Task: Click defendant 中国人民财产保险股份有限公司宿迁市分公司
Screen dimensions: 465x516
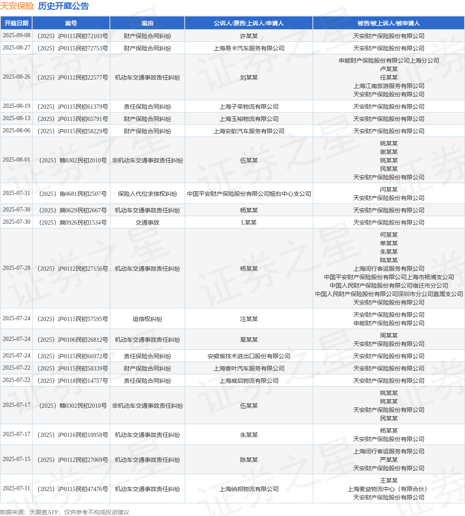Action: pos(389,285)
